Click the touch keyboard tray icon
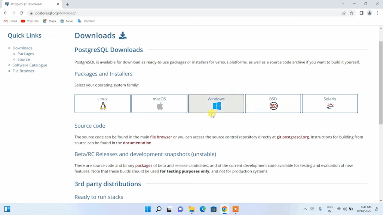 point(312,209)
